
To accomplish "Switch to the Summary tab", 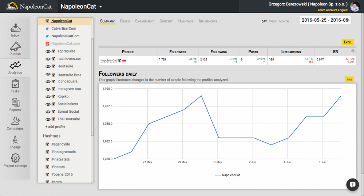I will (107, 21).
